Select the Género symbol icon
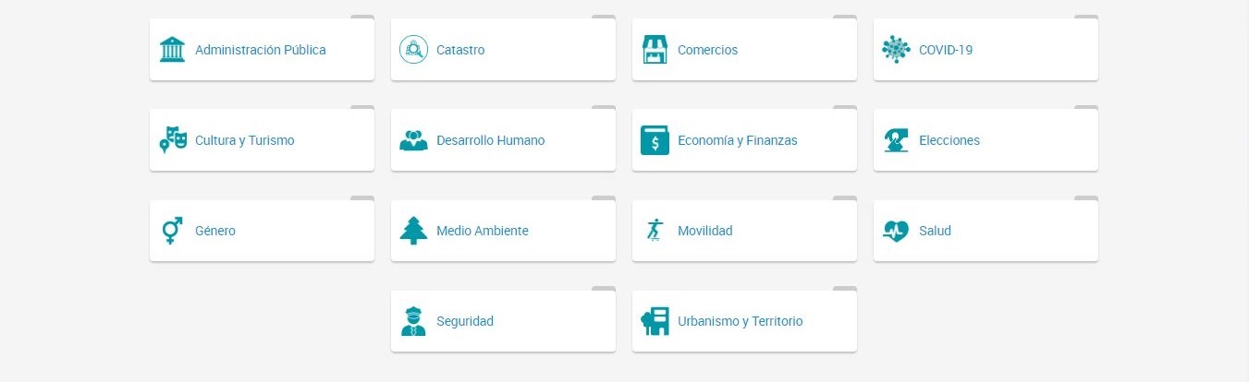Viewport: 1249px width, 382px height. (172, 231)
